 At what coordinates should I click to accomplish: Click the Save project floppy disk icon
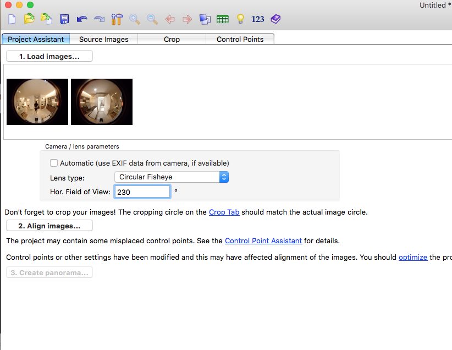[64, 19]
